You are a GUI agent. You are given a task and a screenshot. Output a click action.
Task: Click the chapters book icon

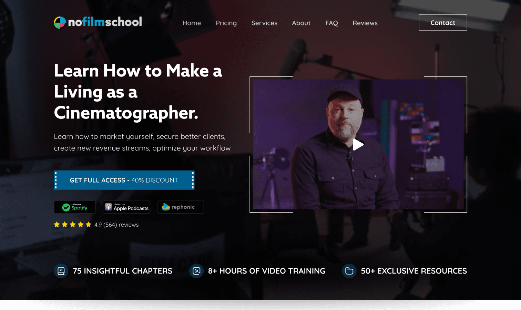tap(61, 271)
